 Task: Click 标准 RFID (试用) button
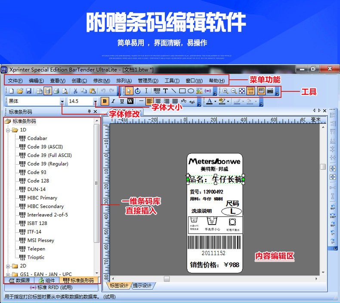pos(51,287)
